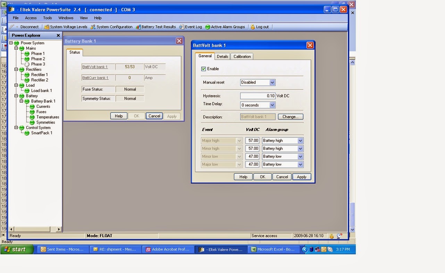Open alarm group dropdown for Minor low

300,156
